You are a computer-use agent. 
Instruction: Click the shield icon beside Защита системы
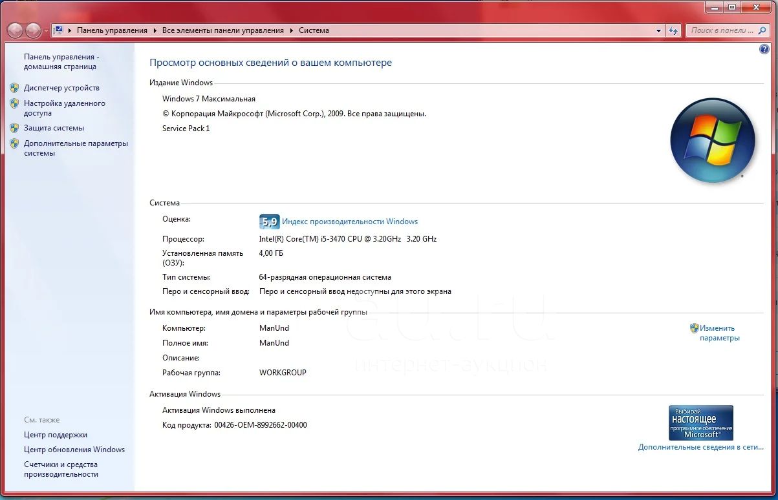click(x=14, y=127)
